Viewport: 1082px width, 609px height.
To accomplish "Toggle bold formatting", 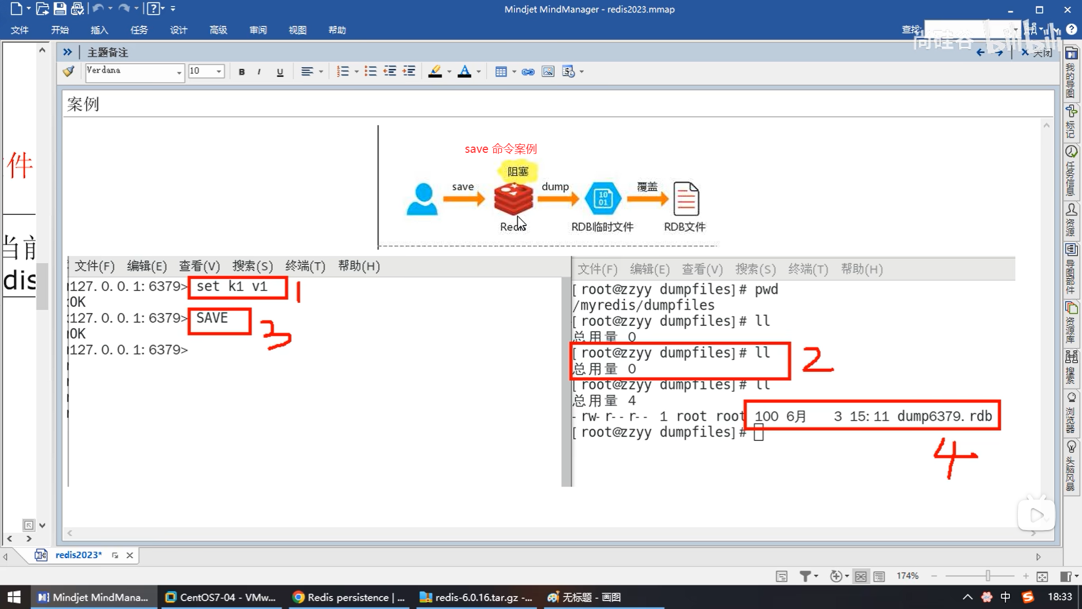I will click(x=242, y=72).
